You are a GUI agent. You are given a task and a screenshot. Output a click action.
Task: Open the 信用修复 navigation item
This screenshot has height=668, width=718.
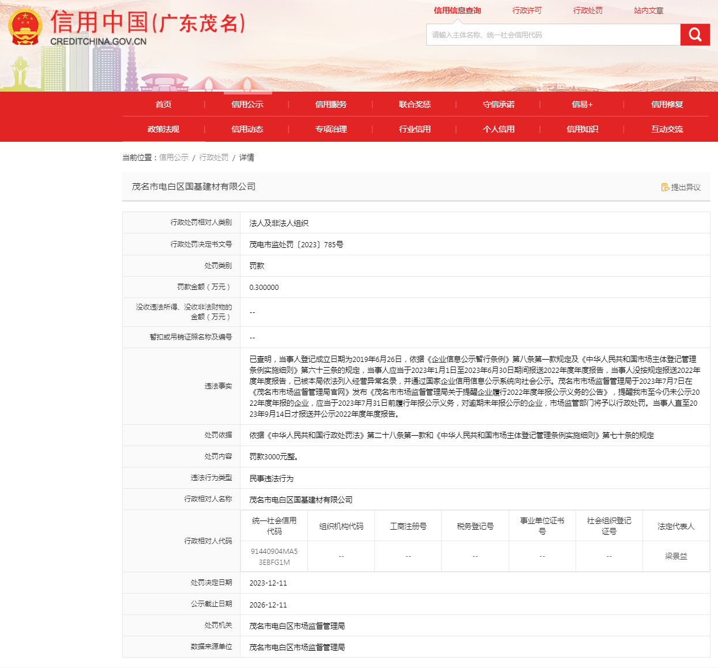click(667, 104)
